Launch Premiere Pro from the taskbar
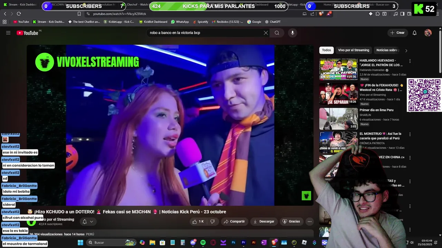Viewport: 442px width, 248px height. pyautogui.click(x=243, y=242)
